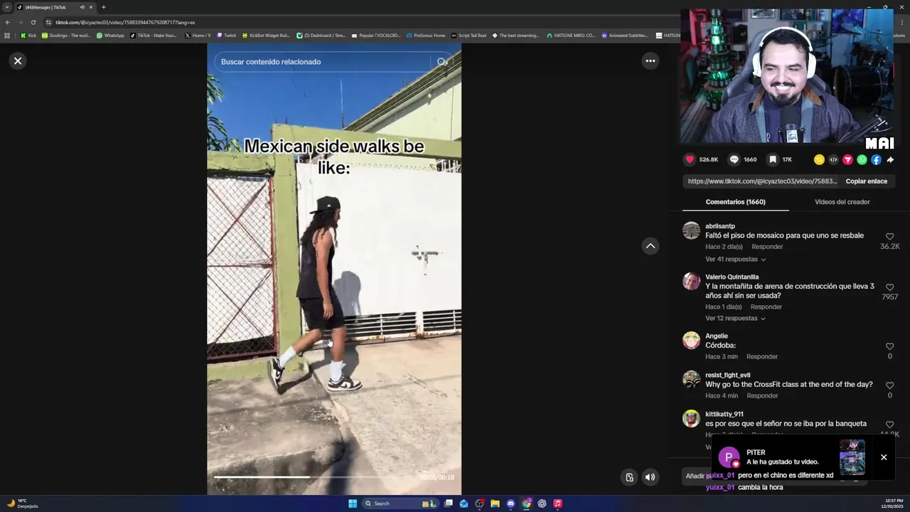Viewport: 910px width, 512px height.
Task: Mute the TikTok browser tab audio icon
Action: click(82, 7)
